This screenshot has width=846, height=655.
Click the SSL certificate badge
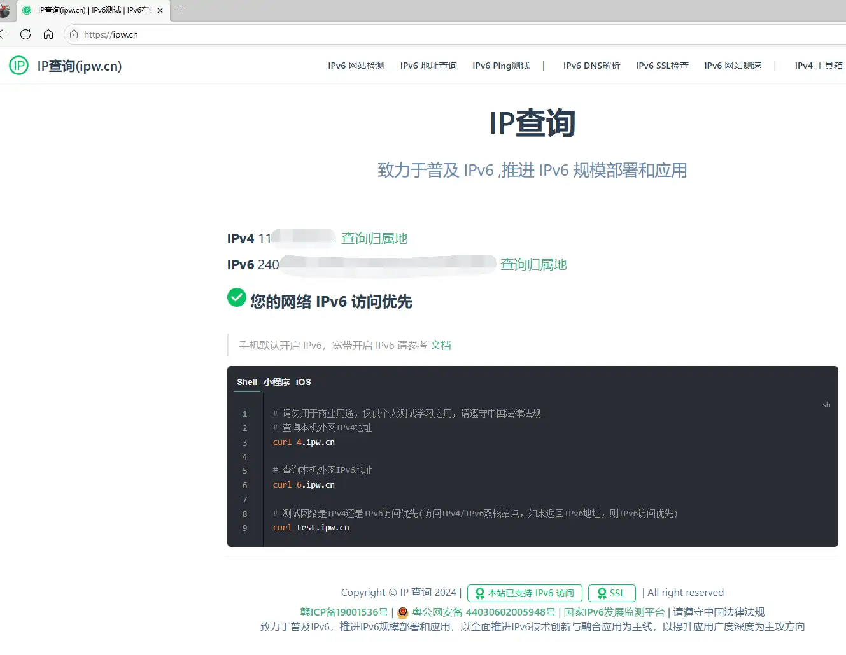point(611,593)
